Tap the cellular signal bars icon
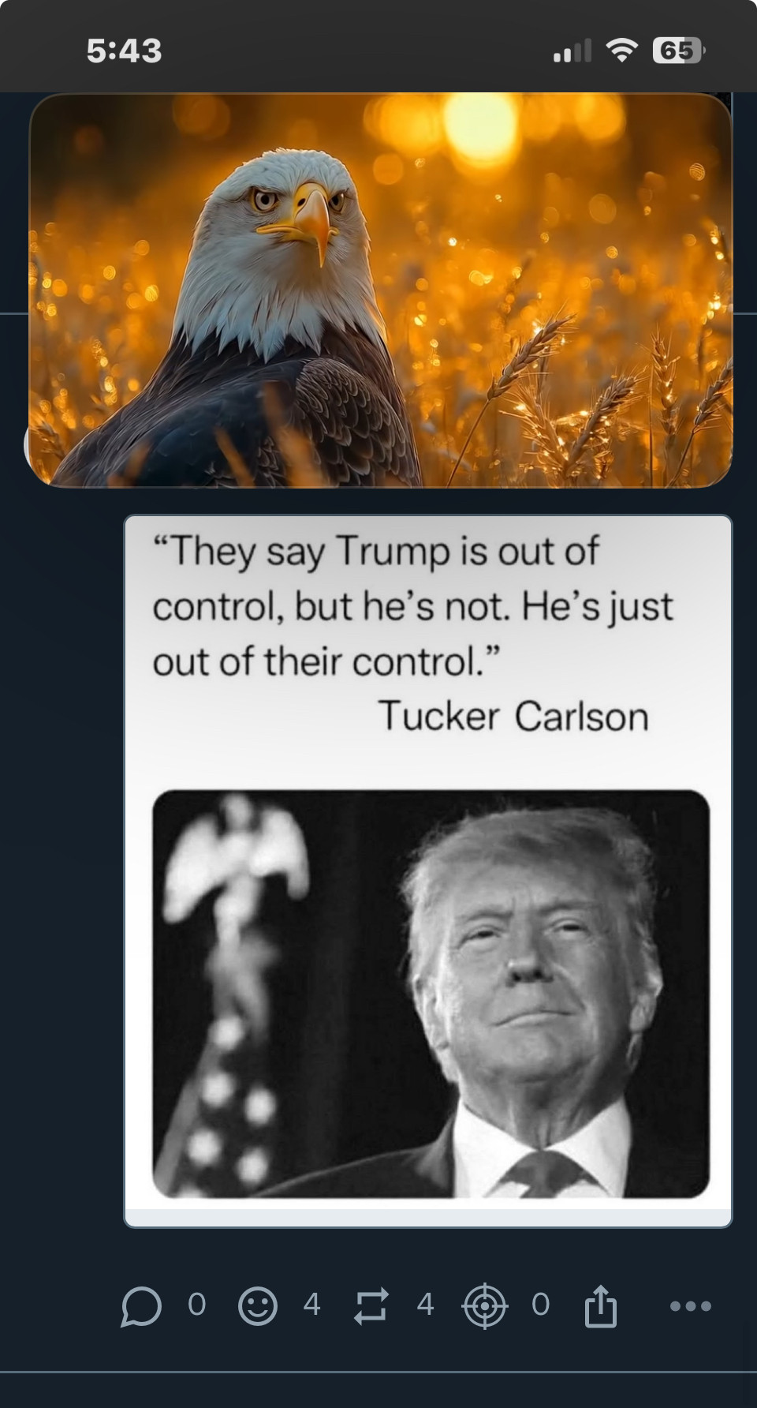Screen dimensions: 757x1408 click(x=572, y=51)
